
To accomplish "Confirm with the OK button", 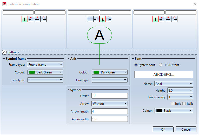I will click(163, 130).
